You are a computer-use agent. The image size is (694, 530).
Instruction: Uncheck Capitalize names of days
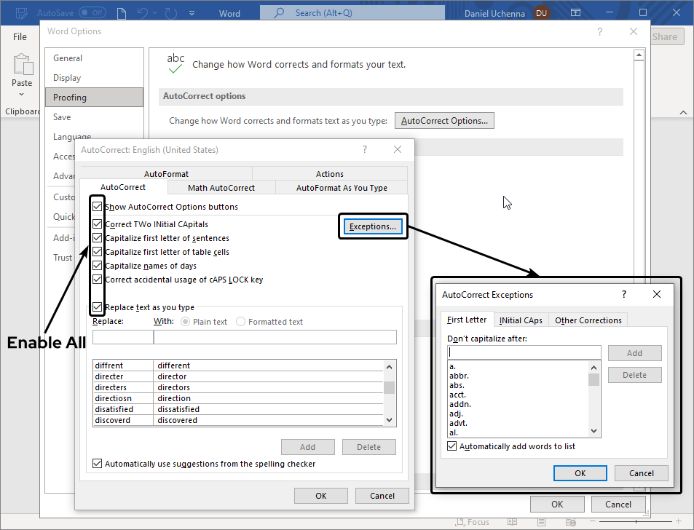98,266
